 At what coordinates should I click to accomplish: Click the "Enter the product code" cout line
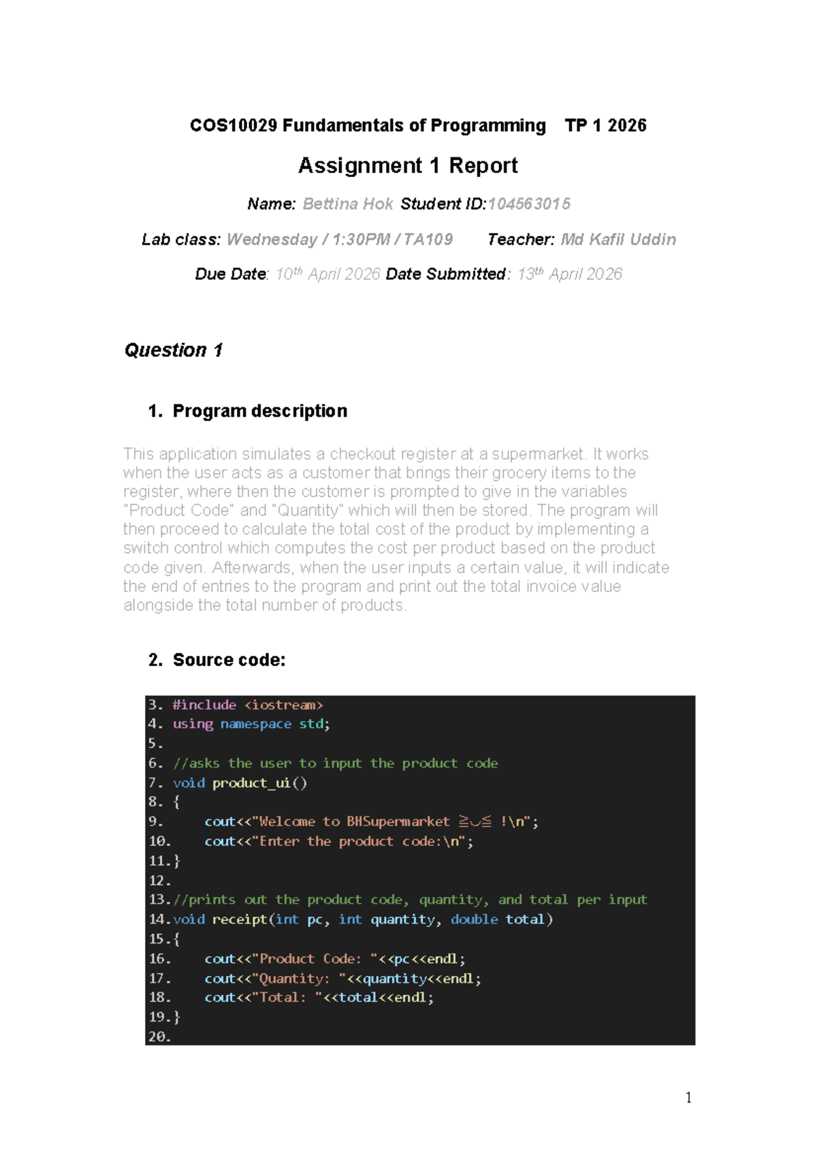click(338, 841)
